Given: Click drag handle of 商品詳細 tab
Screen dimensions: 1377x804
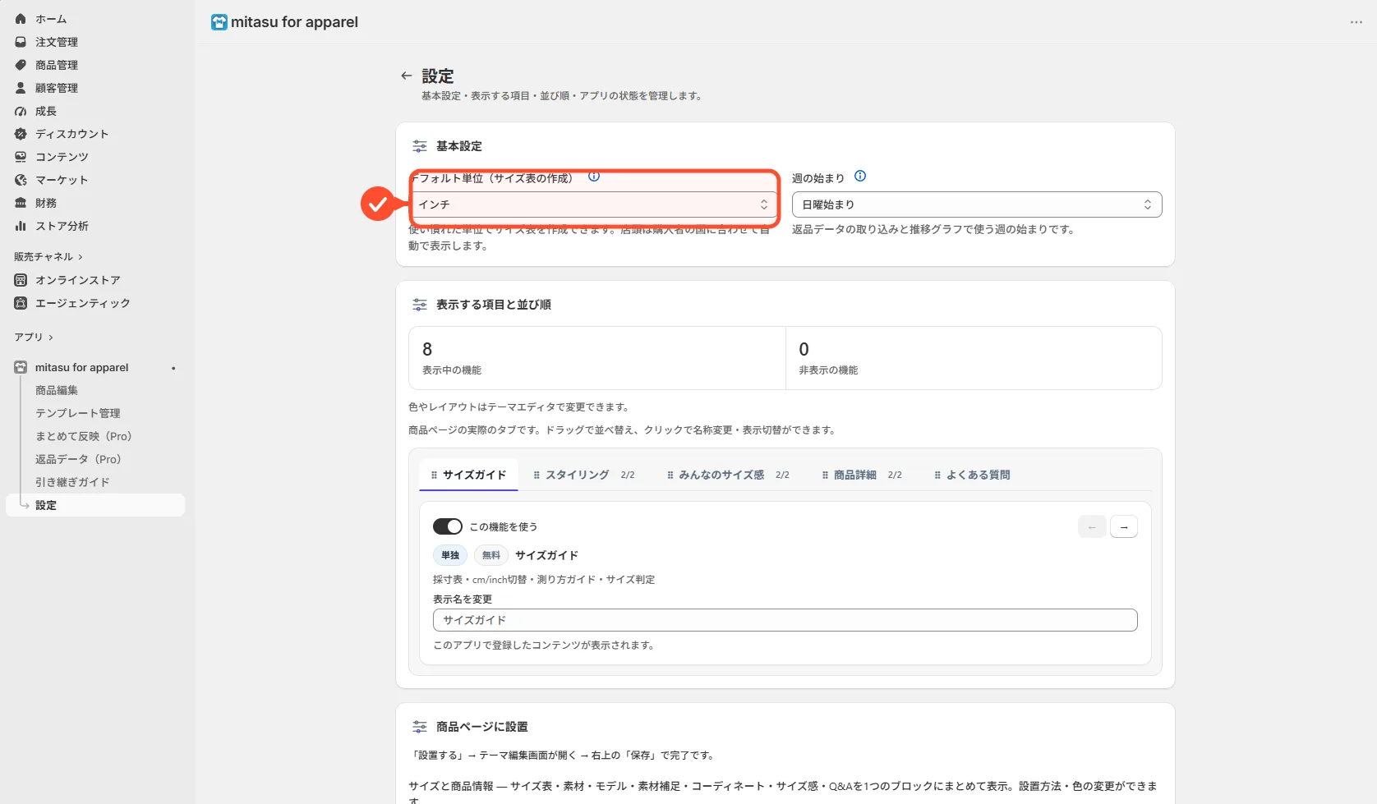Looking at the screenshot, I should pos(825,476).
